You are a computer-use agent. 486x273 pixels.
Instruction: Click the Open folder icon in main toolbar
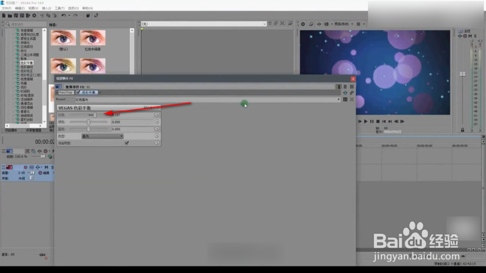10,16
